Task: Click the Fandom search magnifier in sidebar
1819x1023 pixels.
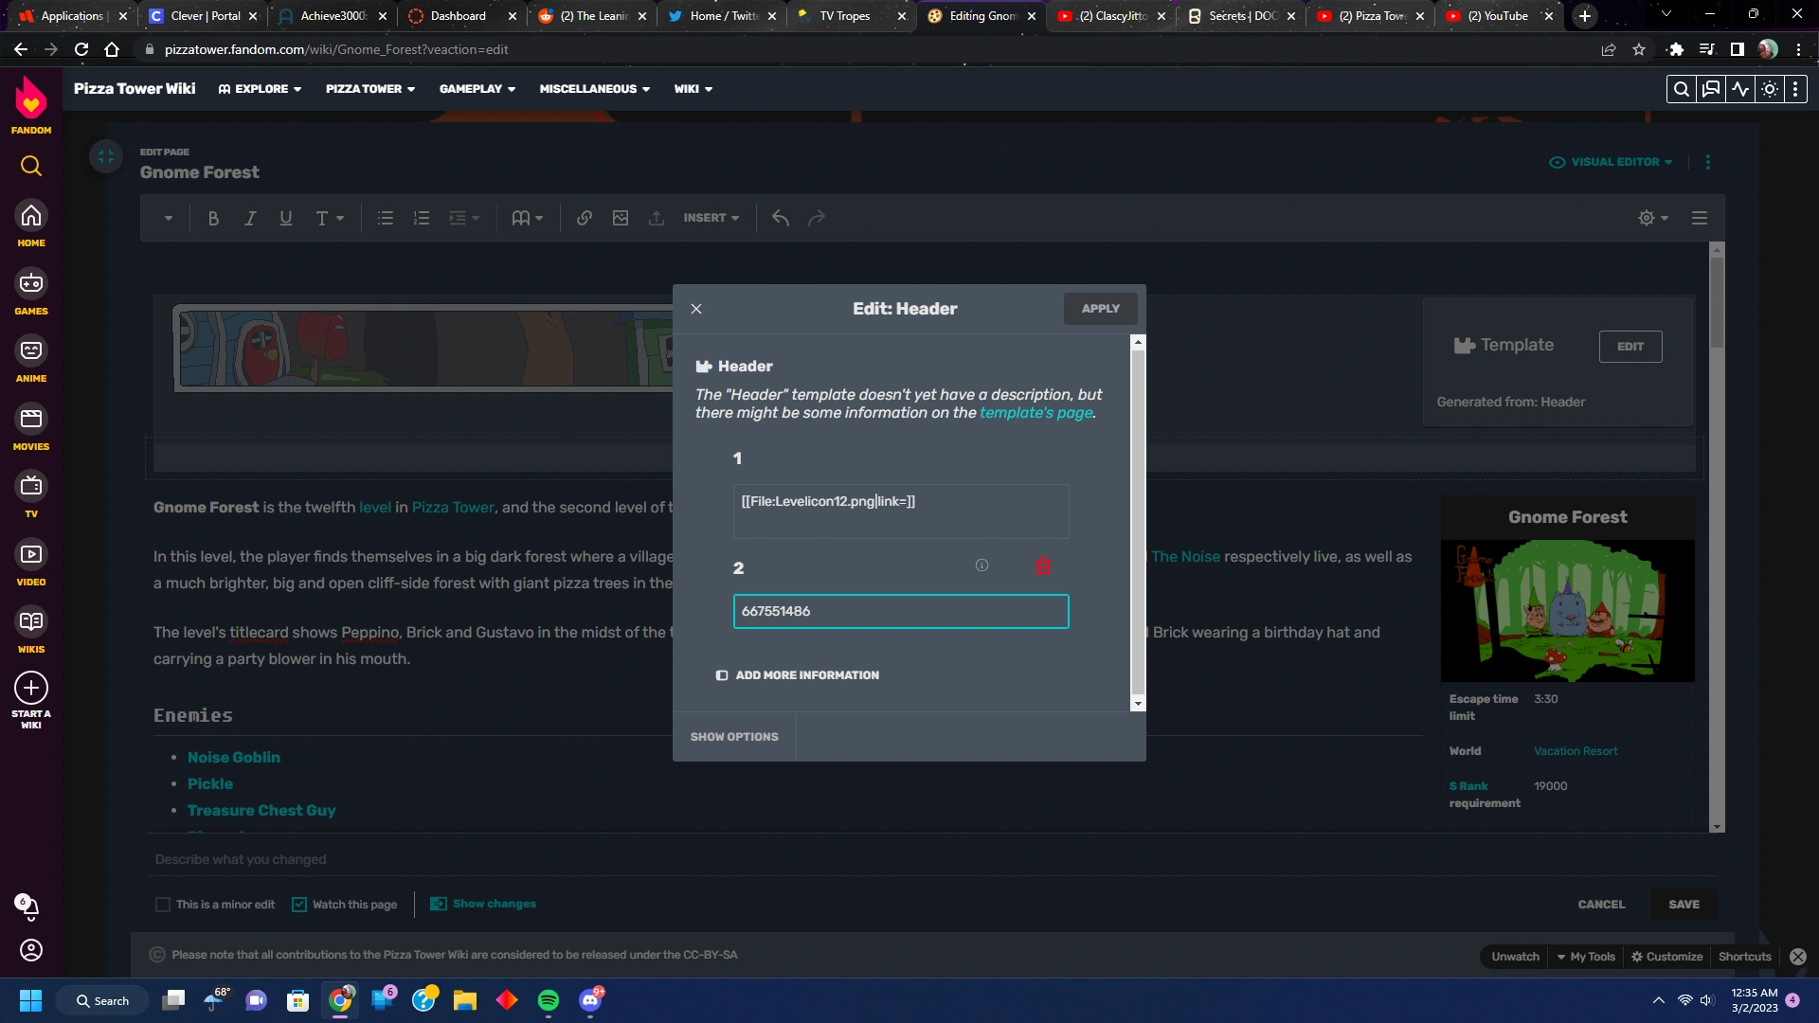Action: (31, 167)
